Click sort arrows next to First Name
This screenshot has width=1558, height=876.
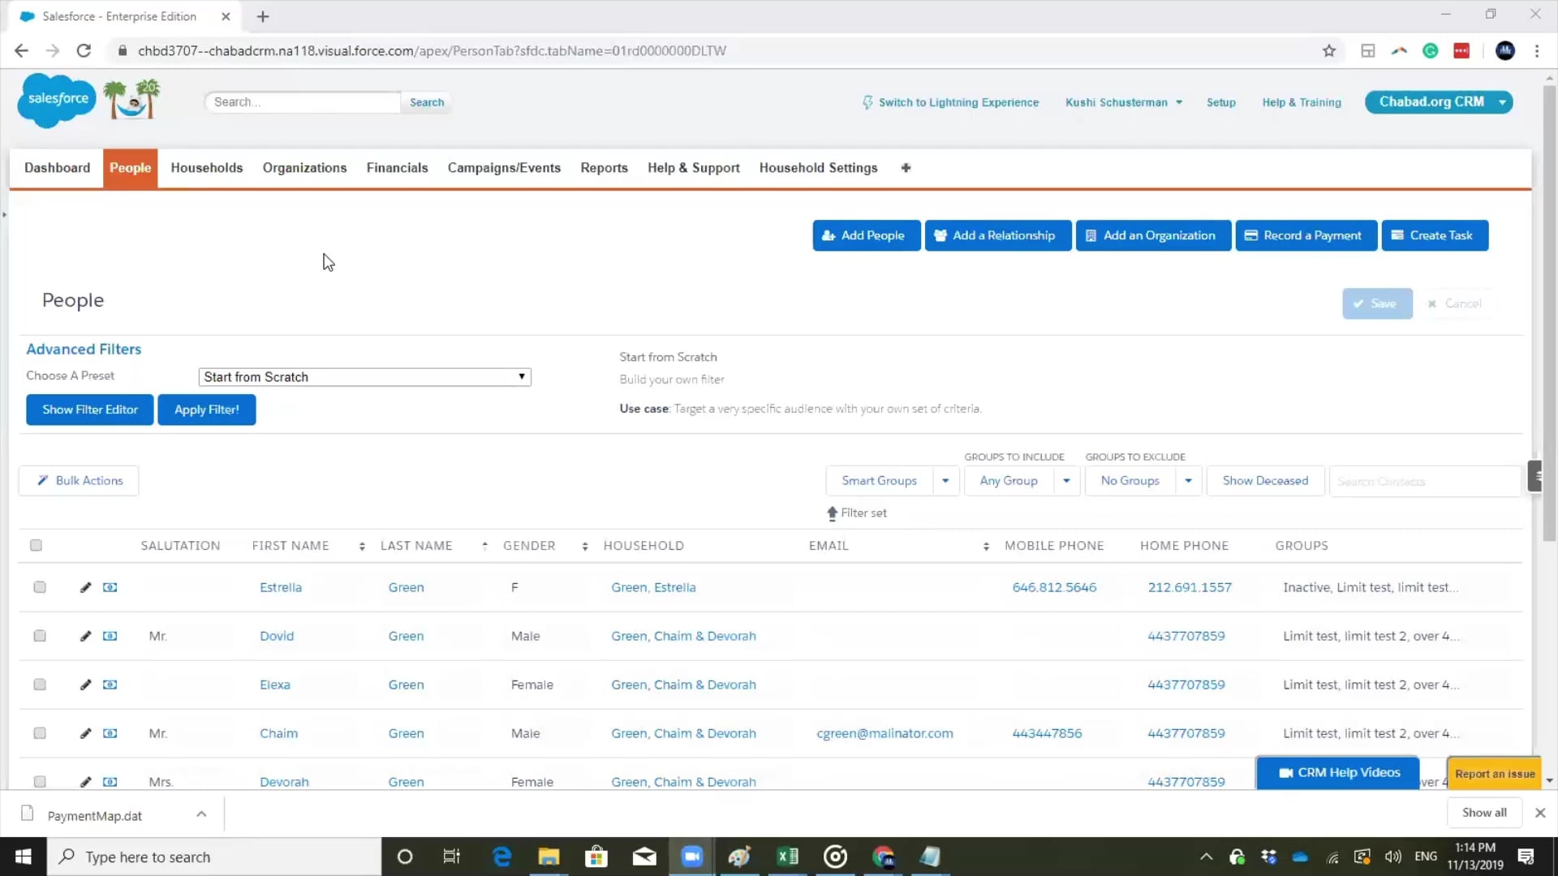[362, 547]
